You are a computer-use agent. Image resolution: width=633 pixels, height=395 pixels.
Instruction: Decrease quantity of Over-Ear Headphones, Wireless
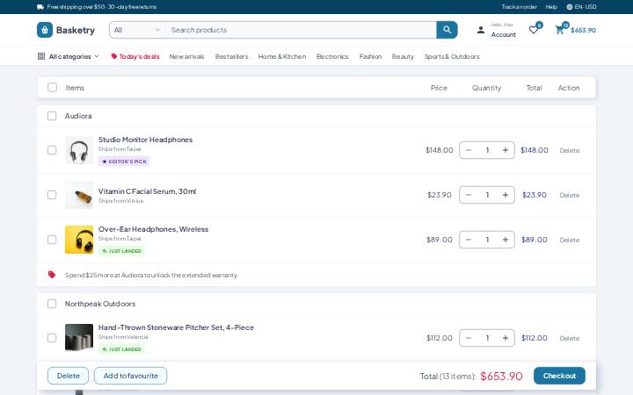(x=469, y=240)
